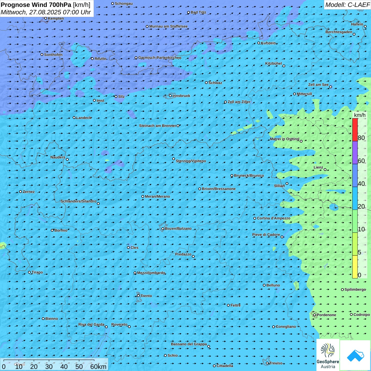Click the purple 60 km/h legend swatch

coord(355,152)
